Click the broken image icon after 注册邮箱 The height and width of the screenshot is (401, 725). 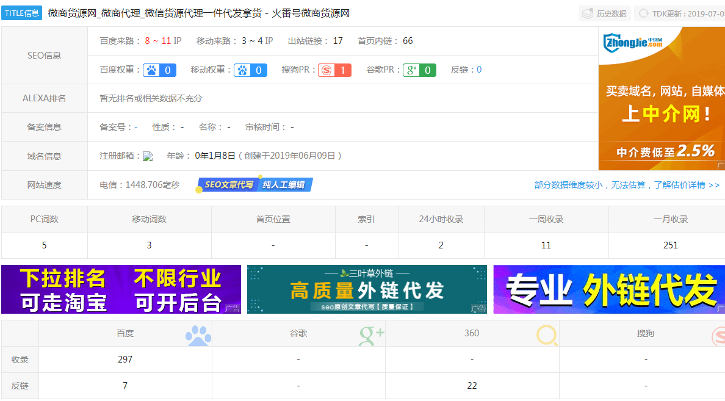[x=148, y=156]
